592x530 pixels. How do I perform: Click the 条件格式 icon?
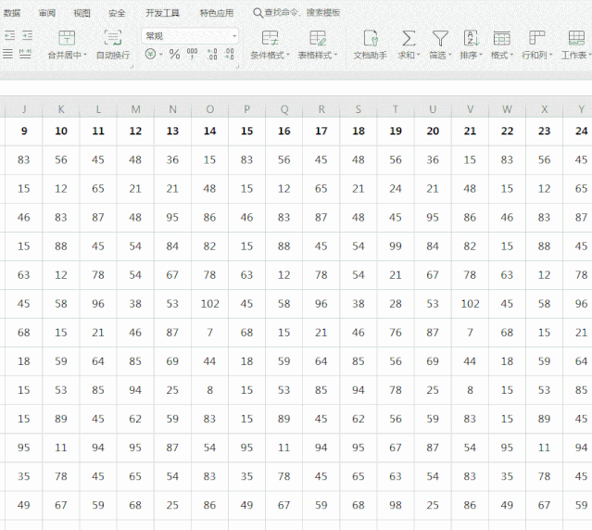tap(270, 38)
